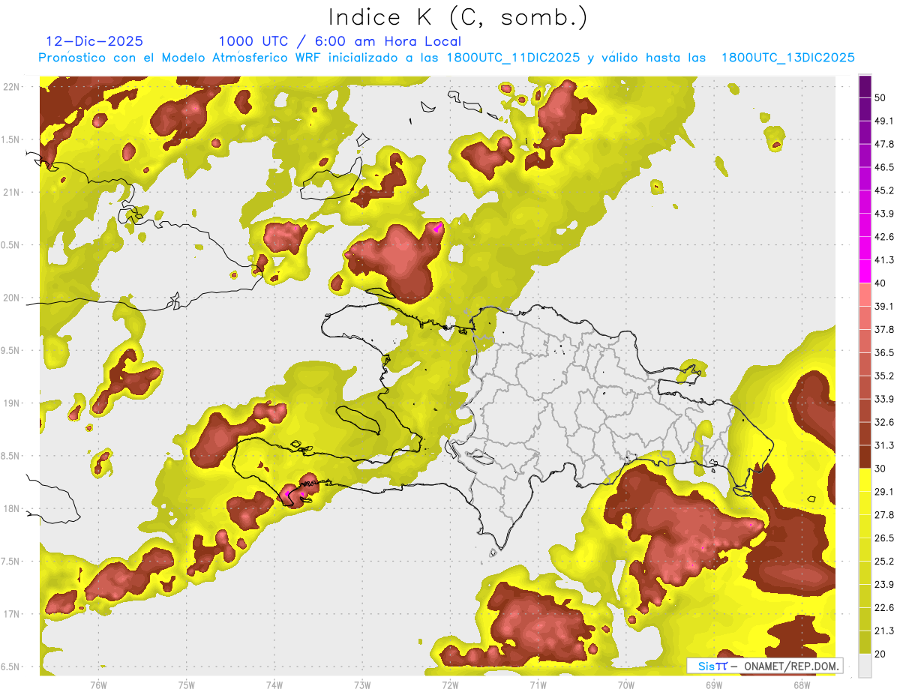
Task: Click the "75W" longitude label
Action: (187, 685)
